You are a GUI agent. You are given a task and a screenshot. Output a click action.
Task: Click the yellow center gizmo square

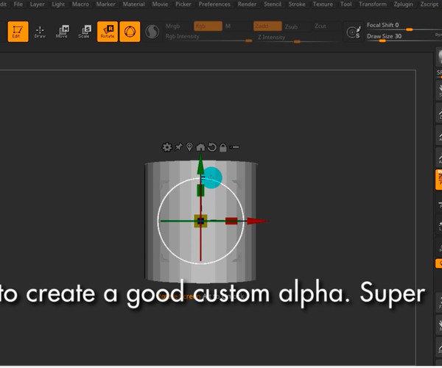200,221
